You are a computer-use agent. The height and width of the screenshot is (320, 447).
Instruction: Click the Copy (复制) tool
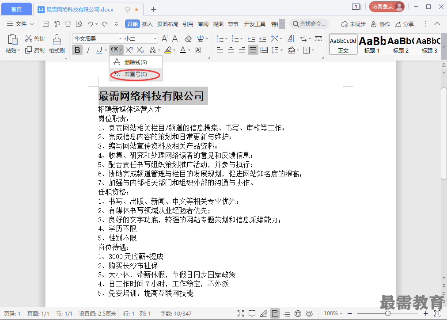pos(35,50)
